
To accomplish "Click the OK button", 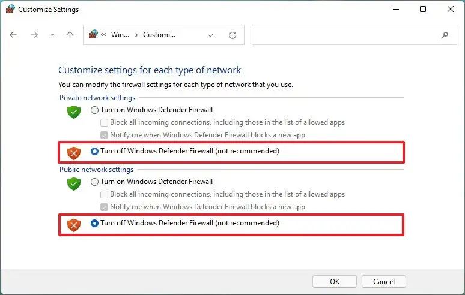I will click(x=335, y=281).
